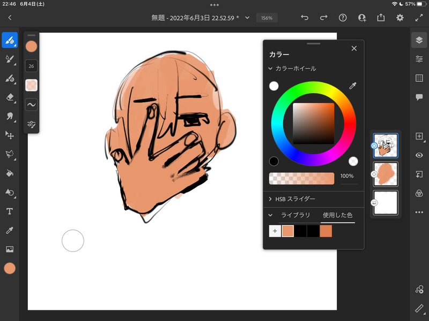Open the active color chip at toolbar bottom
This screenshot has height=321, width=429.
point(10,269)
